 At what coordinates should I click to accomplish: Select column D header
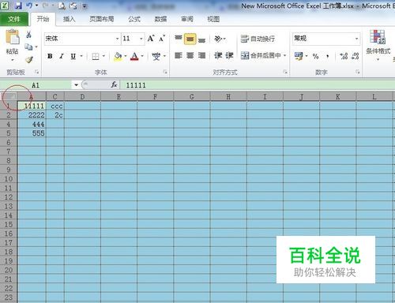coord(82,96)
